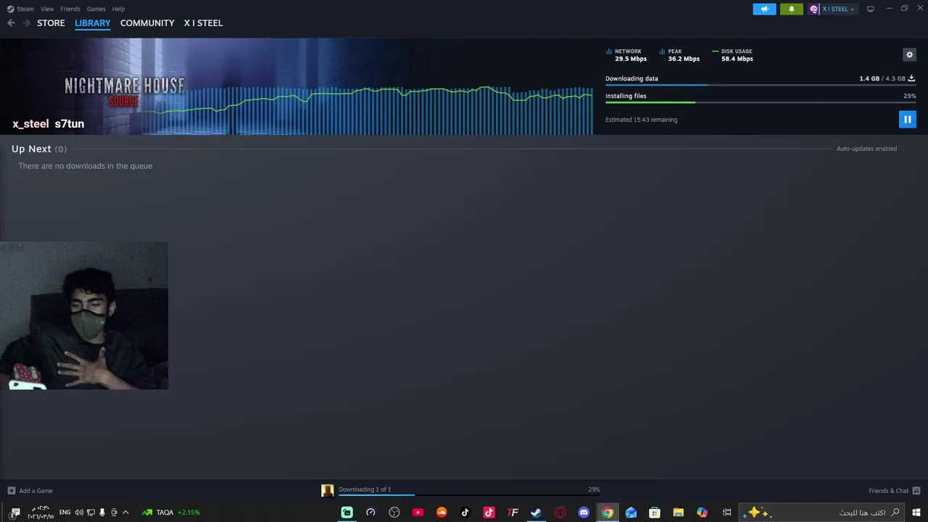Open SoundCloud from taskbar
This screenshot has width=928, height=522.
(x=442, y=513)
